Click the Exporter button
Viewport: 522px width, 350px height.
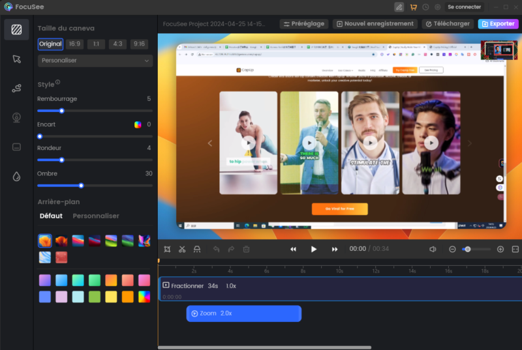[498, 24]
